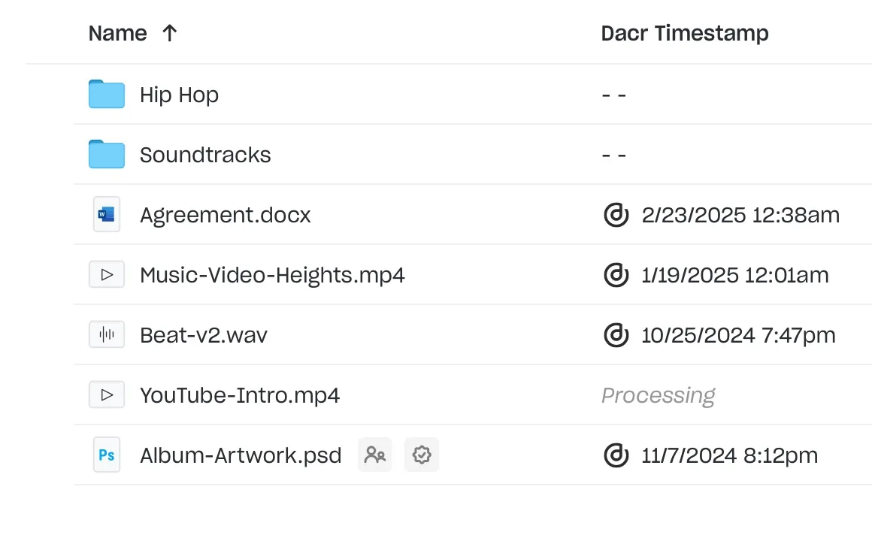
Task: Click the shared users icon on Album-Artwork.psd
Action: tap(374, 455)
